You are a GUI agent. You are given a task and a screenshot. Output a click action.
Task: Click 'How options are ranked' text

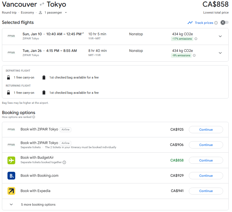tap(17, 117)
